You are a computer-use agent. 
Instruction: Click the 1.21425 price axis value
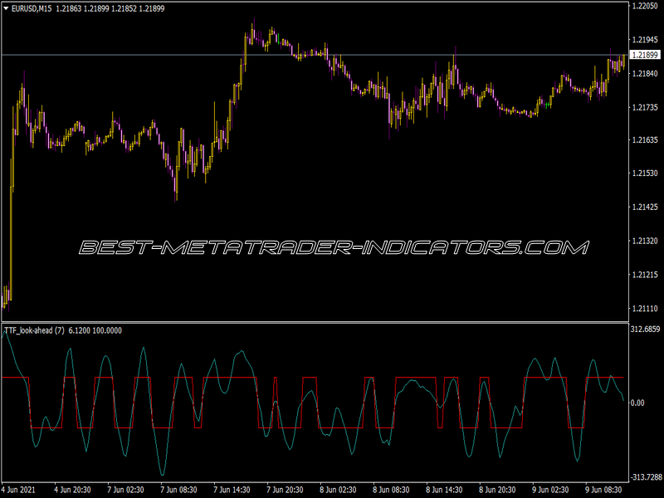click(x=646, y=207)
